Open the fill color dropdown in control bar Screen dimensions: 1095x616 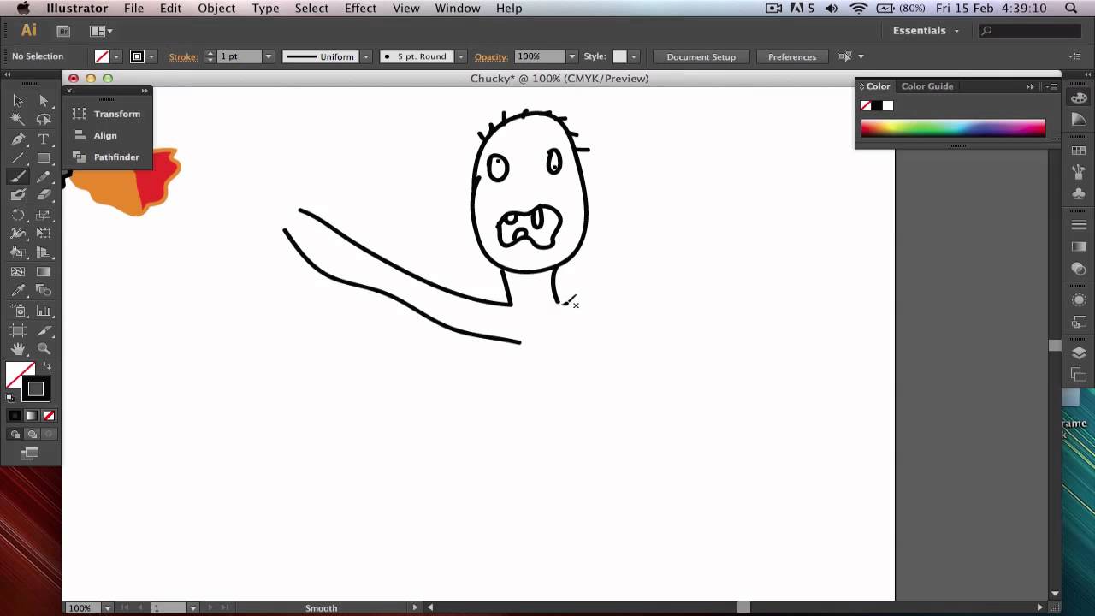[x=115, y=57]
